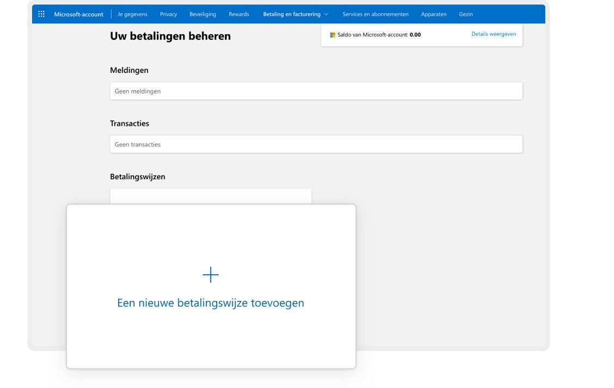614x388 pixels.
Task: Click the "Betalingswijzen" section header
Action: 137,176
